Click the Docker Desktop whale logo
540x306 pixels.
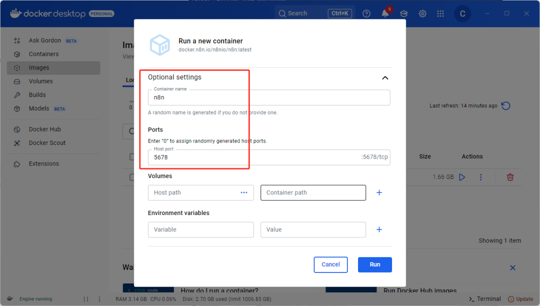pyautogui.click(x=16, y=13)
